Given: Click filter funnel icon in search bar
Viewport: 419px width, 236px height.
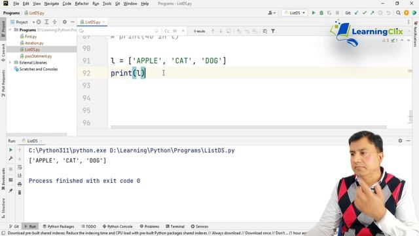Looking at the screenshot, I should coord(273,31).
